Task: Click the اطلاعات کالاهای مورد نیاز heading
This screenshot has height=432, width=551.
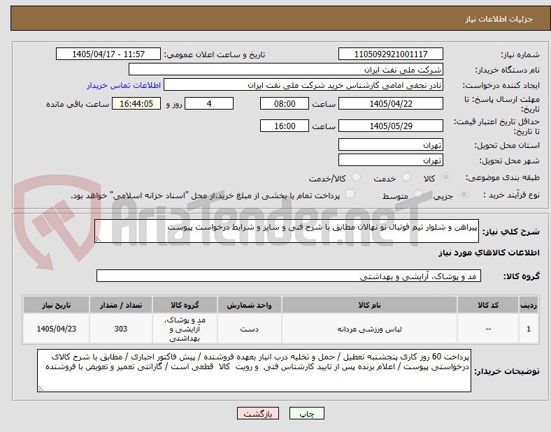Action: click(x=489, y=253)
